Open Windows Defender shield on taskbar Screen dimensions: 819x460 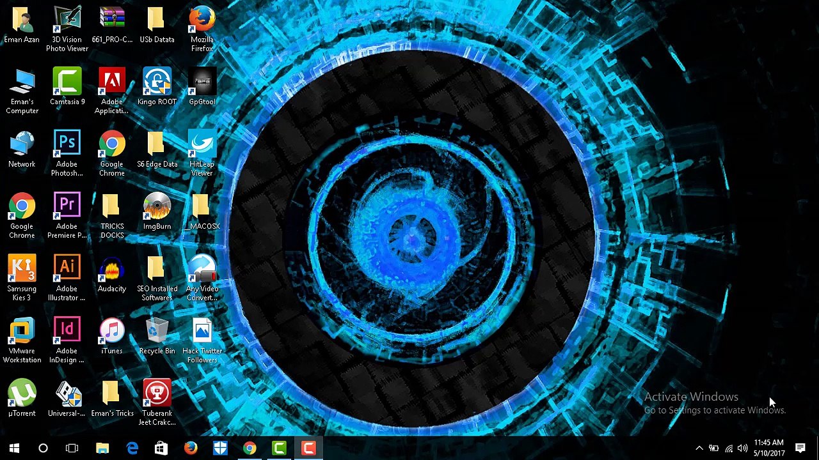(x=220, y=448)
